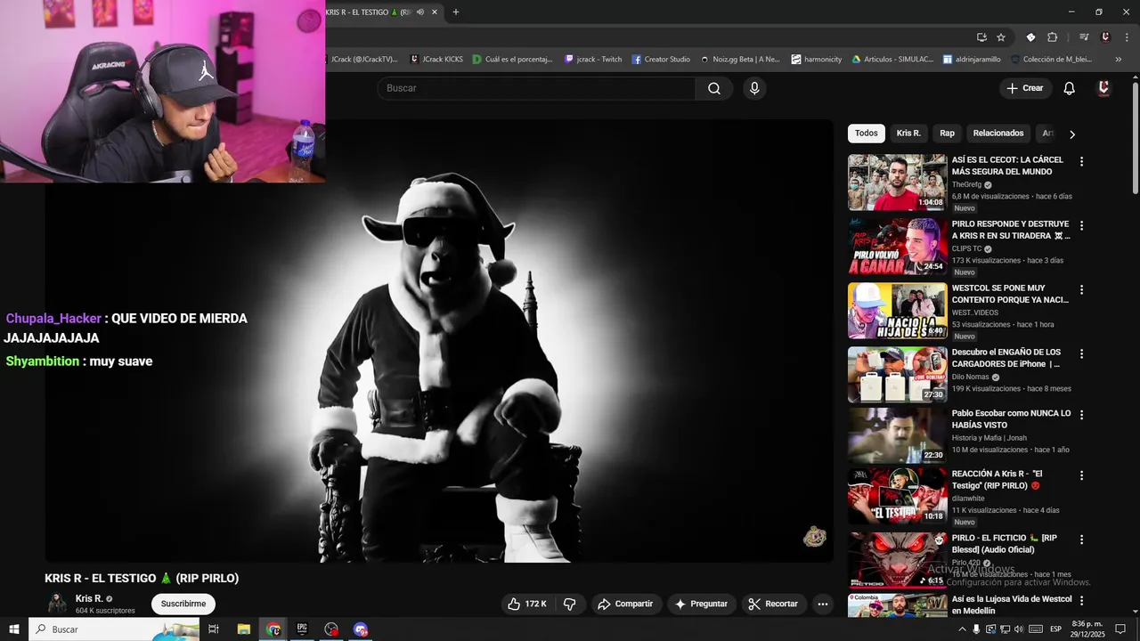The width and height of the screenshot is (1140, 641).
Task: Open ASÍ ES EL CECOT video thumbnail
Action: 897,183
